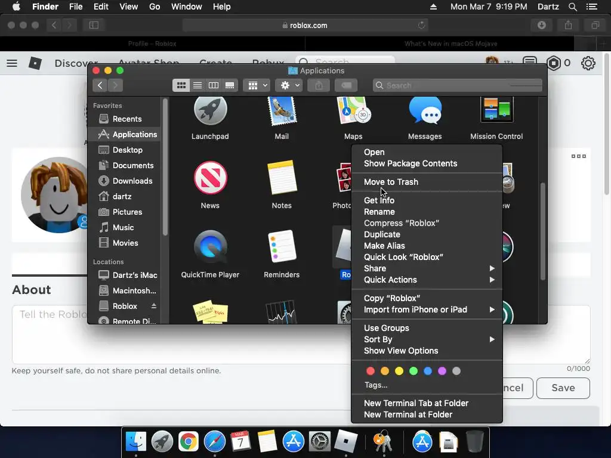Expand the Quick Actions submenu
611x458 pixels.
[x=427, y=280]
